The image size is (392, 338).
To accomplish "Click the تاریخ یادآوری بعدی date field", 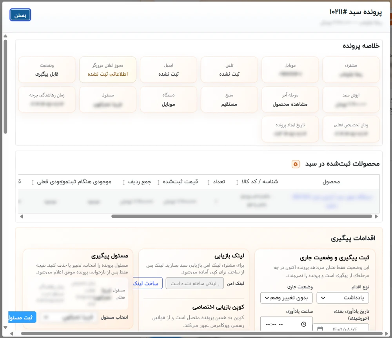I will (341, 328).
